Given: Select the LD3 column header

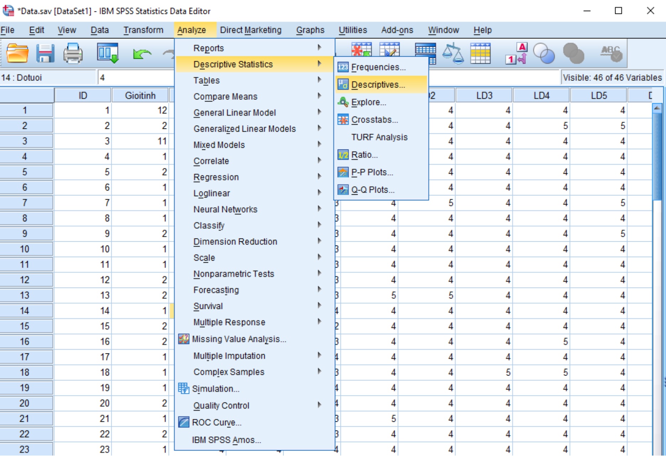Looking at the screenshot, I should click(x=484, y=95).
